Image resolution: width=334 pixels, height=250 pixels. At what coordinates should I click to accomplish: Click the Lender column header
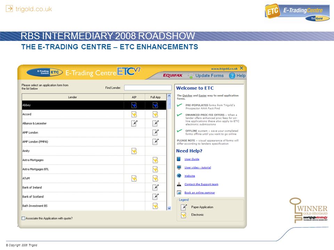coord(73,97)
